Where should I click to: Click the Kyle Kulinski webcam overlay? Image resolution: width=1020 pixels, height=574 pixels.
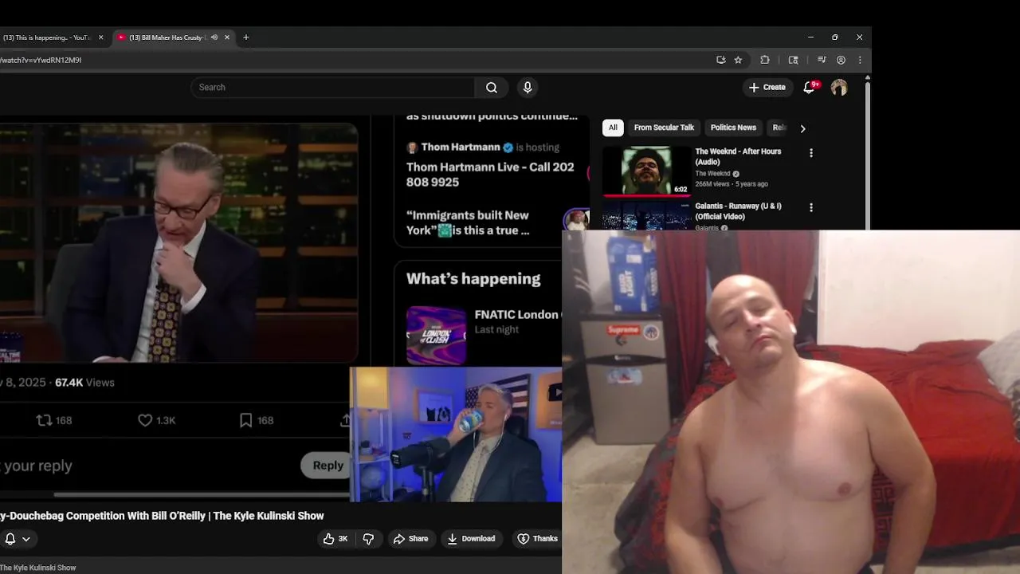click(456, 435)
